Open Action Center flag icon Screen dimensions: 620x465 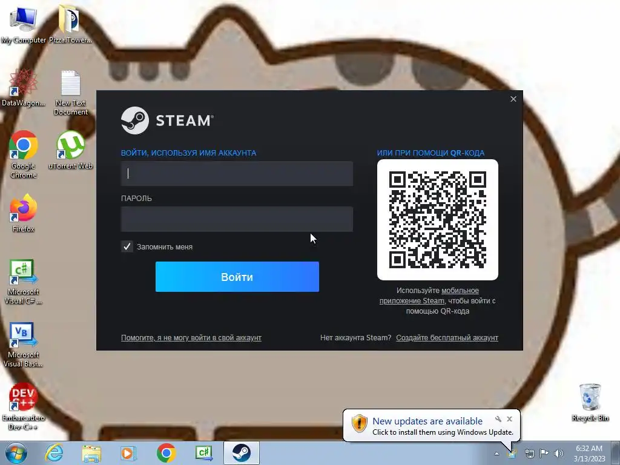coord(544,453)
